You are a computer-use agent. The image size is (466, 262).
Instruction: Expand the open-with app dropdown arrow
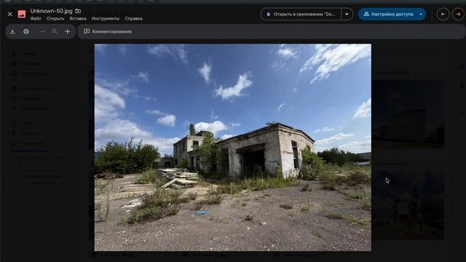(347, 14)
